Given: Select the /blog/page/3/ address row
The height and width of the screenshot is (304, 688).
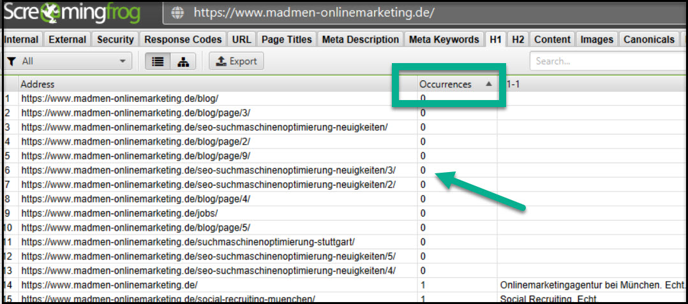Looking at the screenshot, I should click(135, 113).
